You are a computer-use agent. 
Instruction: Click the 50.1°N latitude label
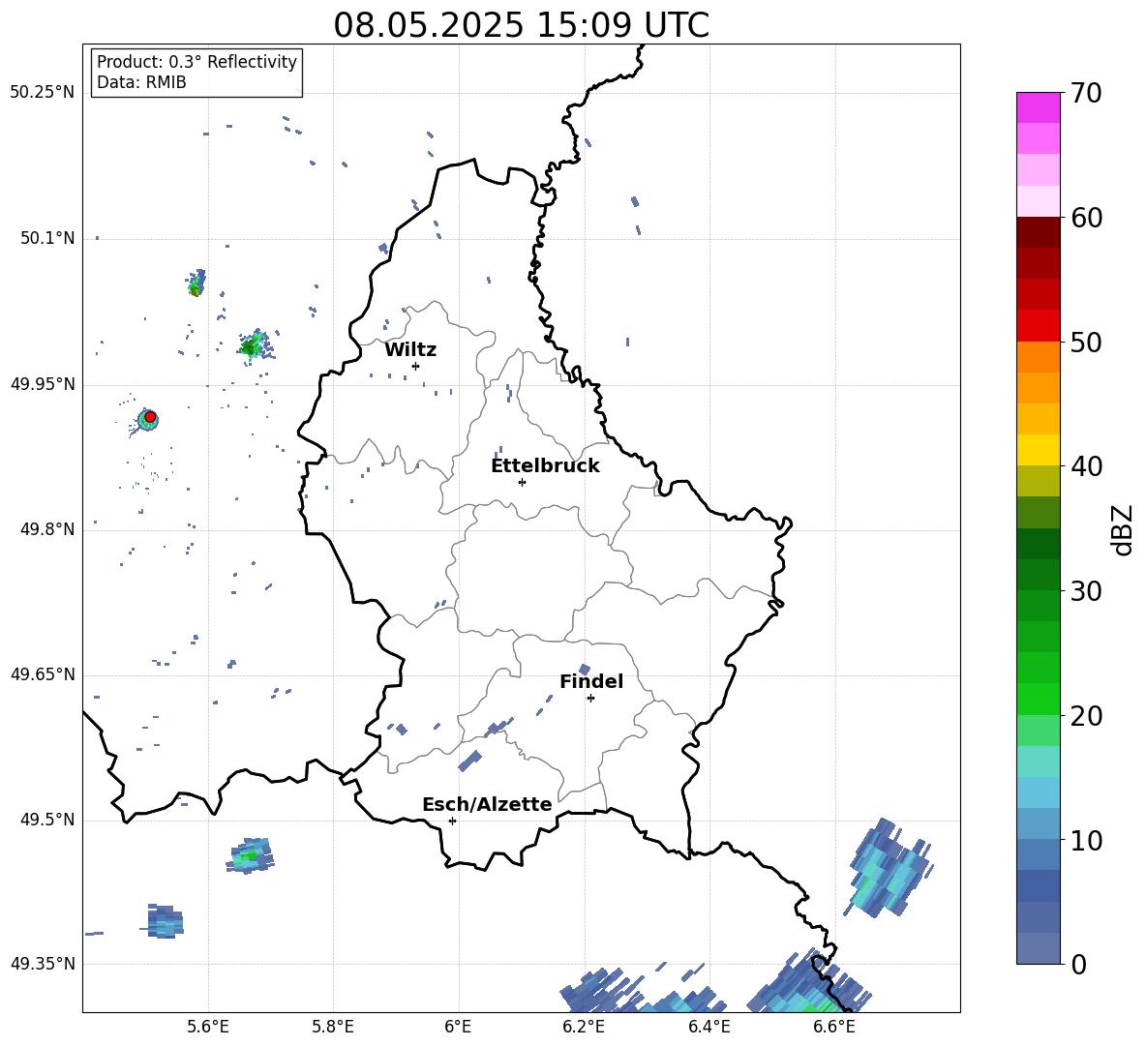click(x=47, y=238)
